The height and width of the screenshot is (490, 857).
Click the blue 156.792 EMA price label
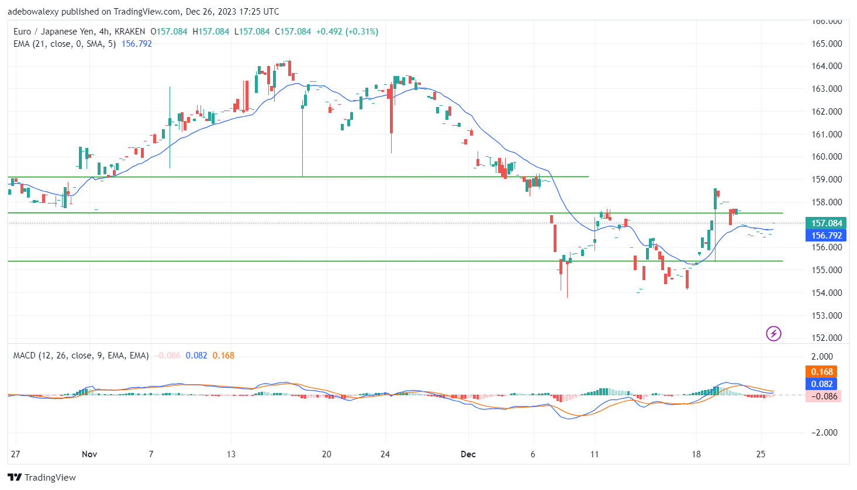(x=825, y=236)
